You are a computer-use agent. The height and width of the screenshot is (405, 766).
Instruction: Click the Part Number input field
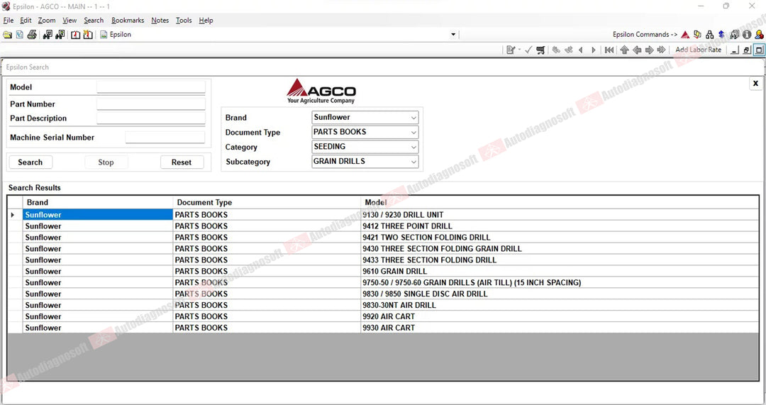(151, 104)
